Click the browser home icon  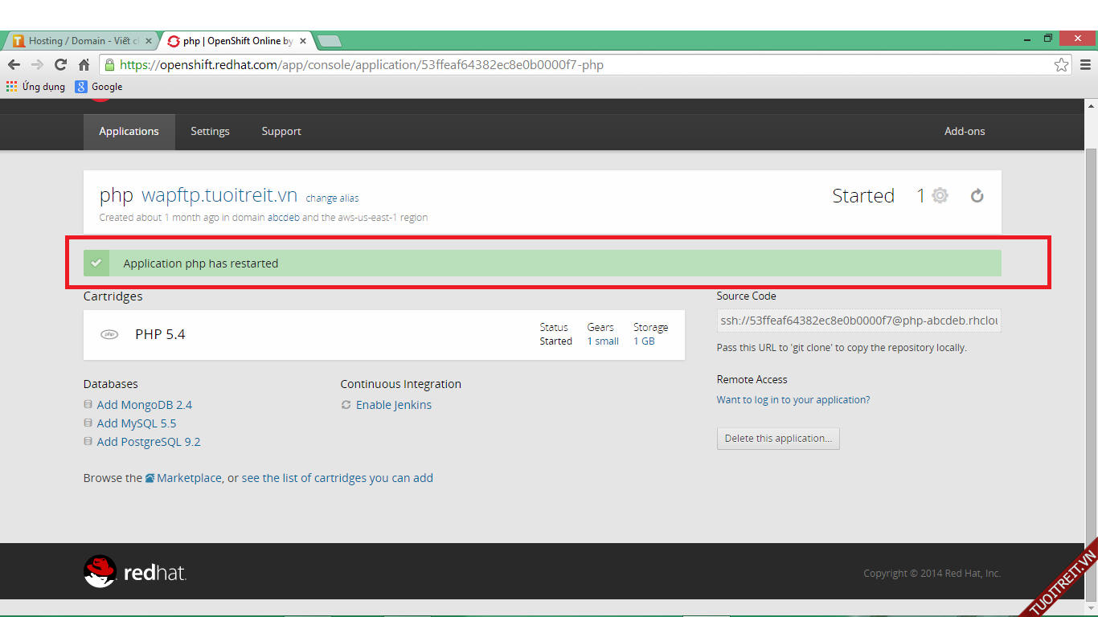[84, 65]
